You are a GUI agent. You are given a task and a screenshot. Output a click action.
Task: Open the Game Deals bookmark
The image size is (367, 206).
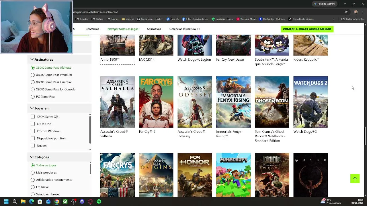pos(149,19)
